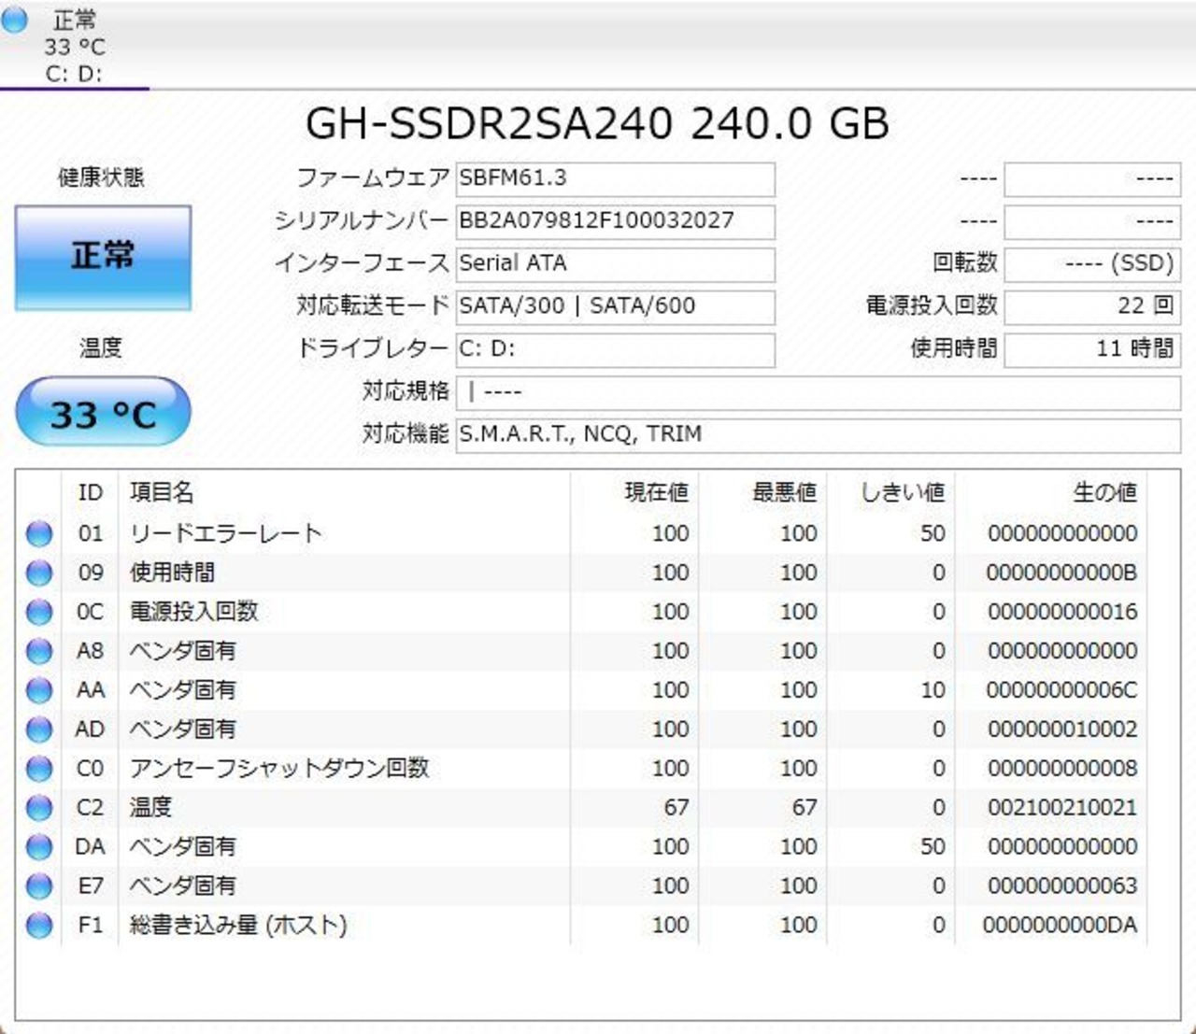Click the firmware field showing SBFM61.3

click(x=615, y=178)
